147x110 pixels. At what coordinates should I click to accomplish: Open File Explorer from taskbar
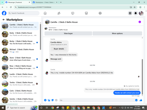[88, 108]
